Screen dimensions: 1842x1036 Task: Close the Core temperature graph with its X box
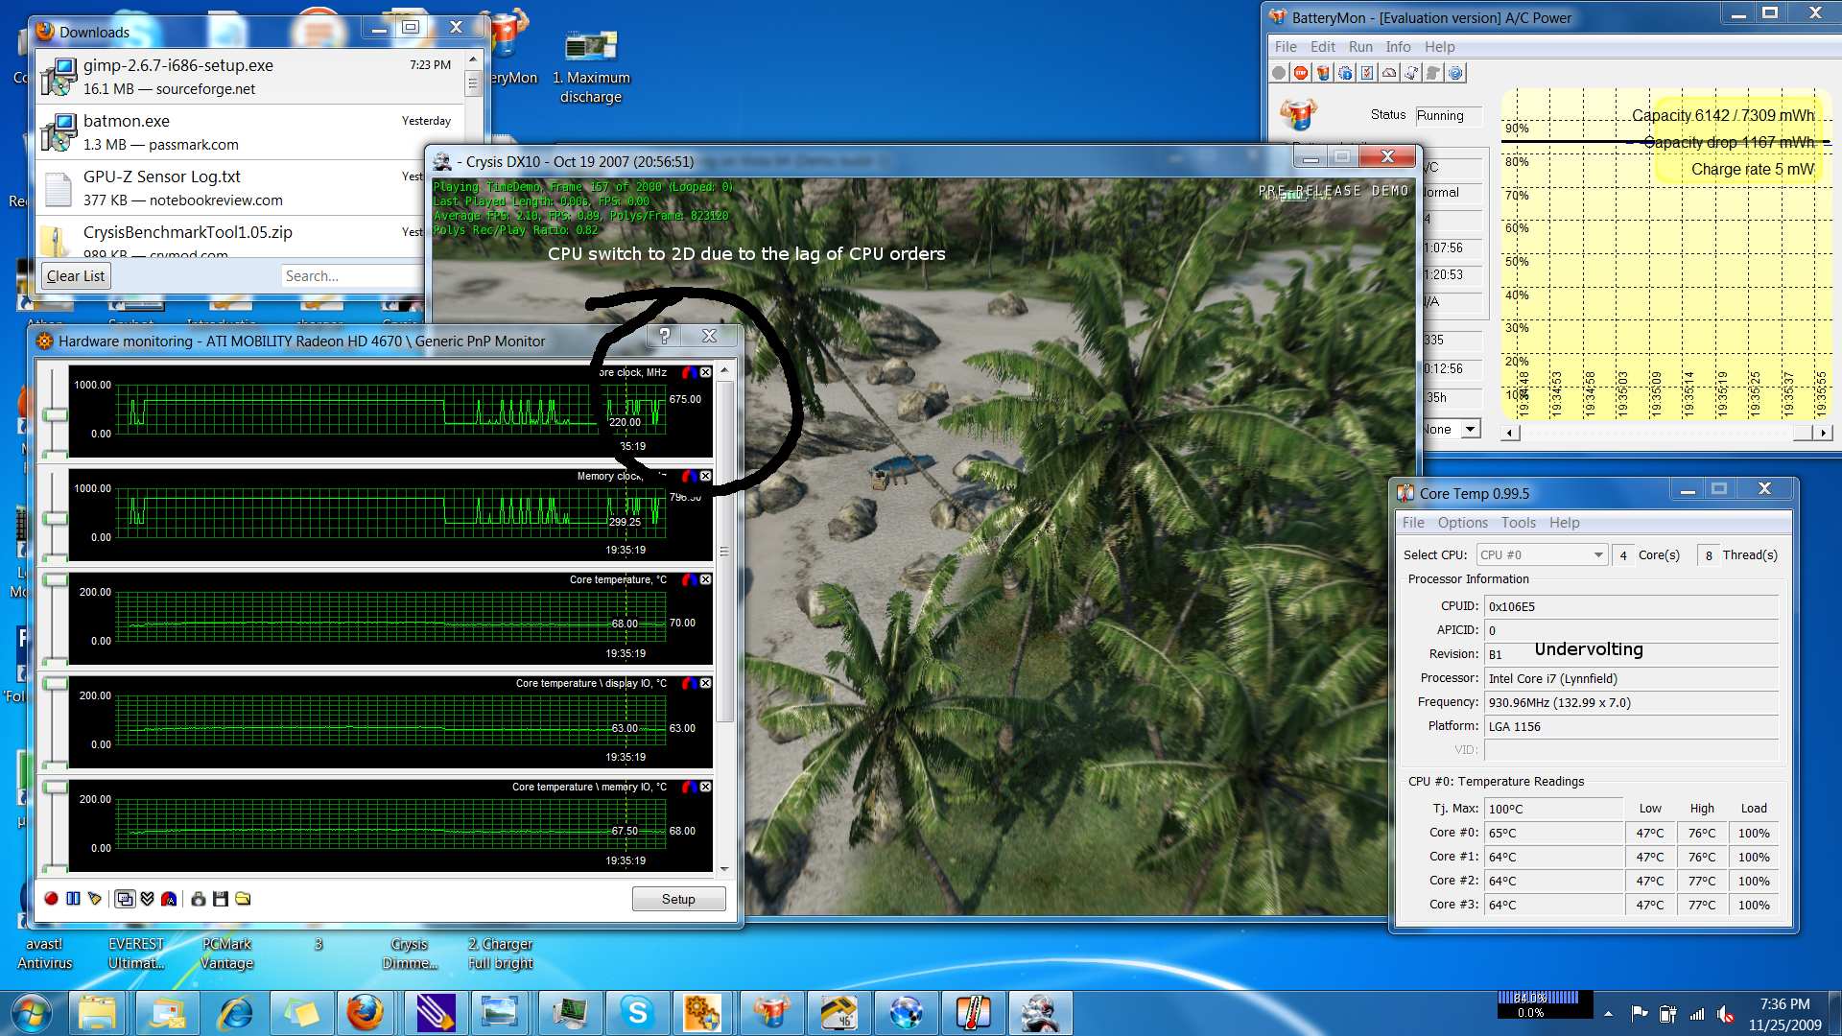[706, 579]
